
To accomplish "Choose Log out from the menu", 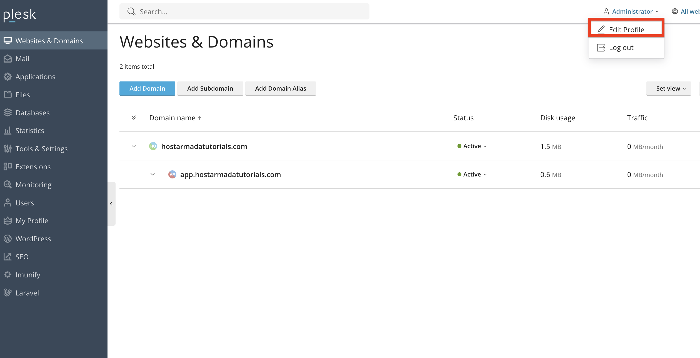I will [626, 48].
